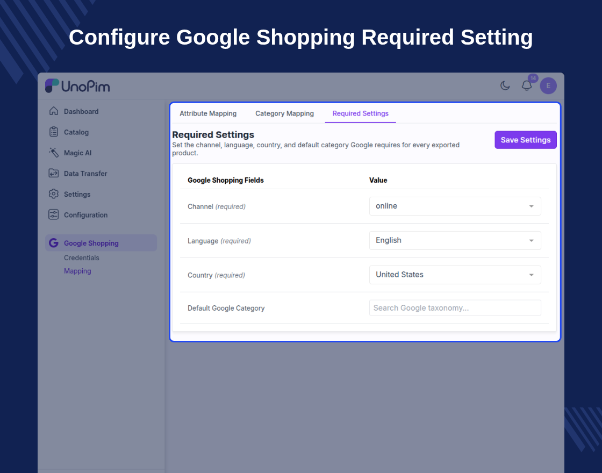Switch to Attribute Mapping tab
Image resolution: width=602 pixels, height=473 pixels.
[x=208, y=113]
